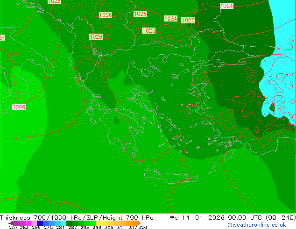Screen dimensions: 296x229
Task: Click the purple arrow at legend start
Action: coord(11,223)
